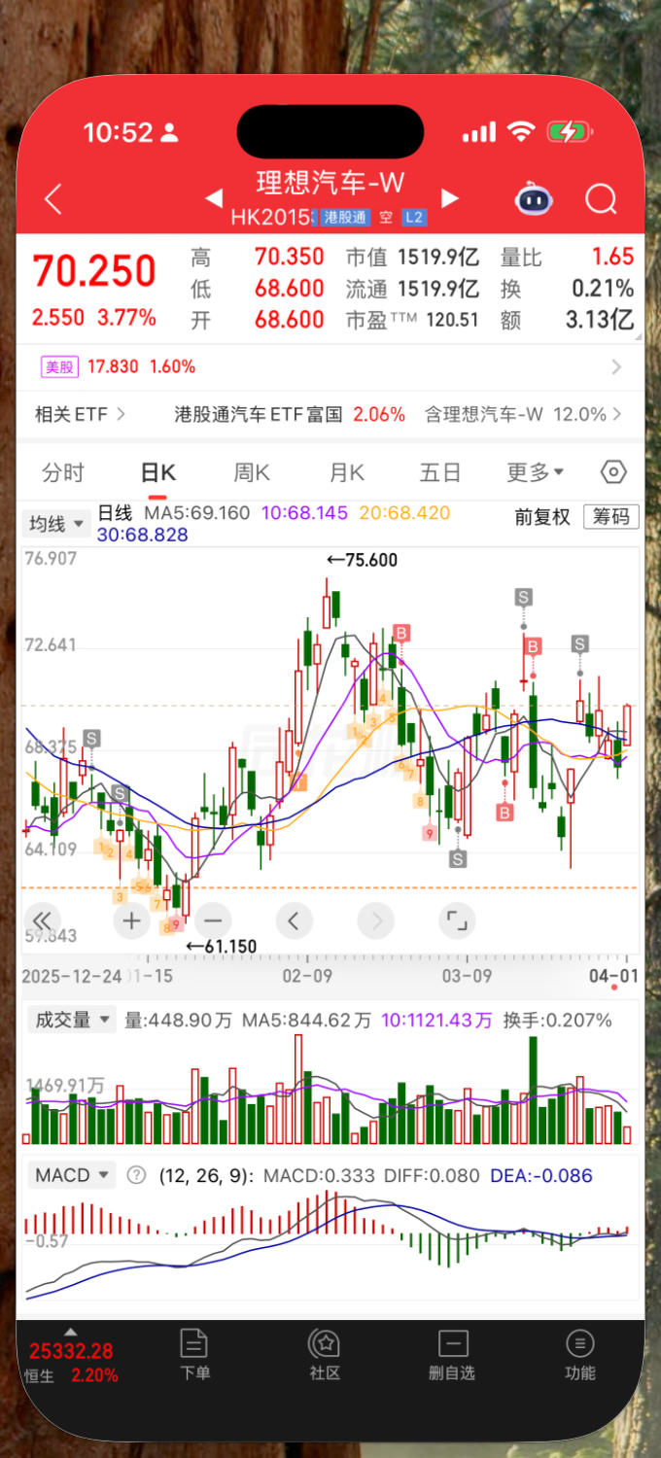Open MACD help question mark icon
Screen dimensions: 661x1458
137,1175
